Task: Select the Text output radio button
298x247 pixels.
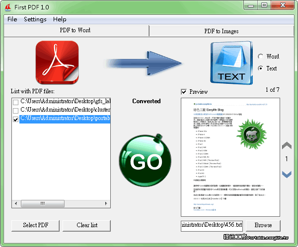Action: 261,68
